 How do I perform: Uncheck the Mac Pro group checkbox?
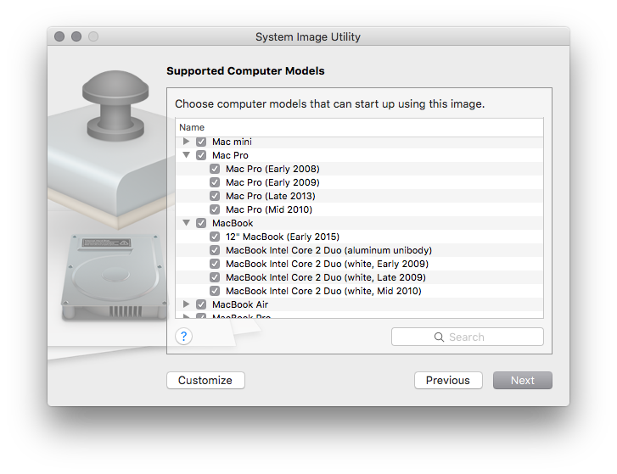201,155
